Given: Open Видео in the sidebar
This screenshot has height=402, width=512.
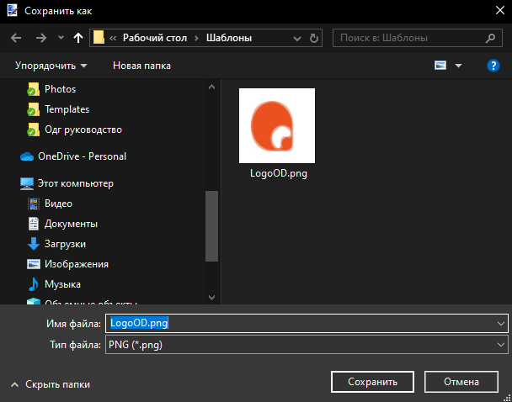Looking at the screenshot, I should coord(58,204).
